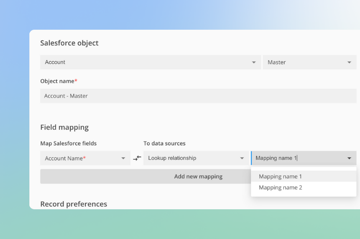Open the Account Name field caret
Screen dimensions: 360x239
(x=123, y=158)
